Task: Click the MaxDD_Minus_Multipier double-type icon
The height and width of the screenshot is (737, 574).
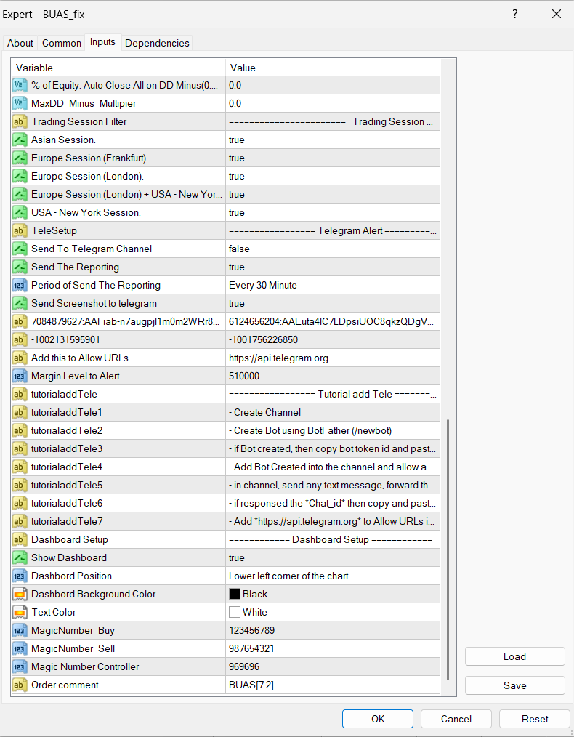Action: [20, 103]
